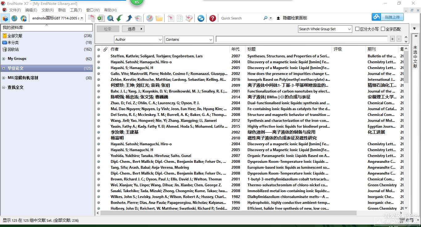Viewport: 421px width, 227px height.
Task: Click the 拖拽上传 button label
Action: click(392, 17)
